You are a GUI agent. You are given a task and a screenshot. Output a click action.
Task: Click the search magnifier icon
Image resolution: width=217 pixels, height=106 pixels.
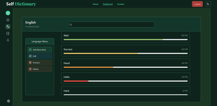click(x=71, y=25)
